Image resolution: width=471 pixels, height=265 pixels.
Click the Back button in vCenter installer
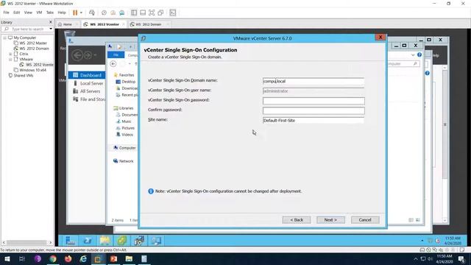coord(297,220)
